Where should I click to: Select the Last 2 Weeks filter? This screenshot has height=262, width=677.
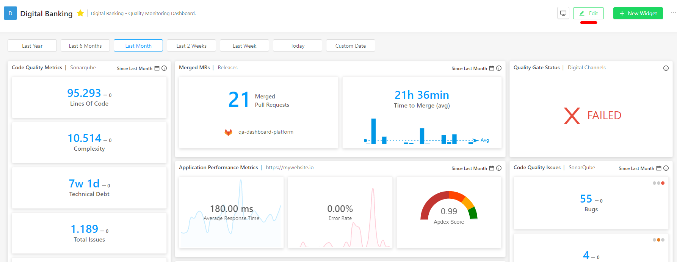(x=191, y=46)
